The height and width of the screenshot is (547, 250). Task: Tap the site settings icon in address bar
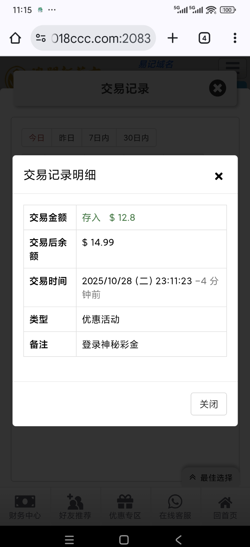41,38
